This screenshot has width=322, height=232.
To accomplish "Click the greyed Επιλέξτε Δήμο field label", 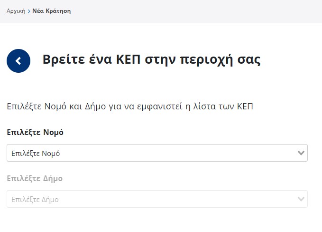I will 35,178.
